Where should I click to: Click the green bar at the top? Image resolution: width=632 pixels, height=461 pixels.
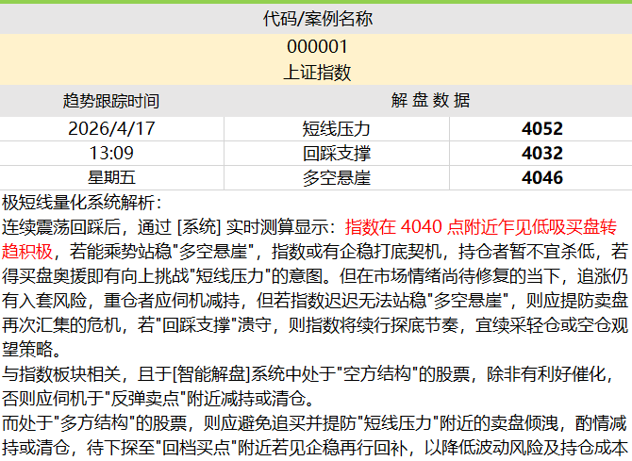click(316, 3)
